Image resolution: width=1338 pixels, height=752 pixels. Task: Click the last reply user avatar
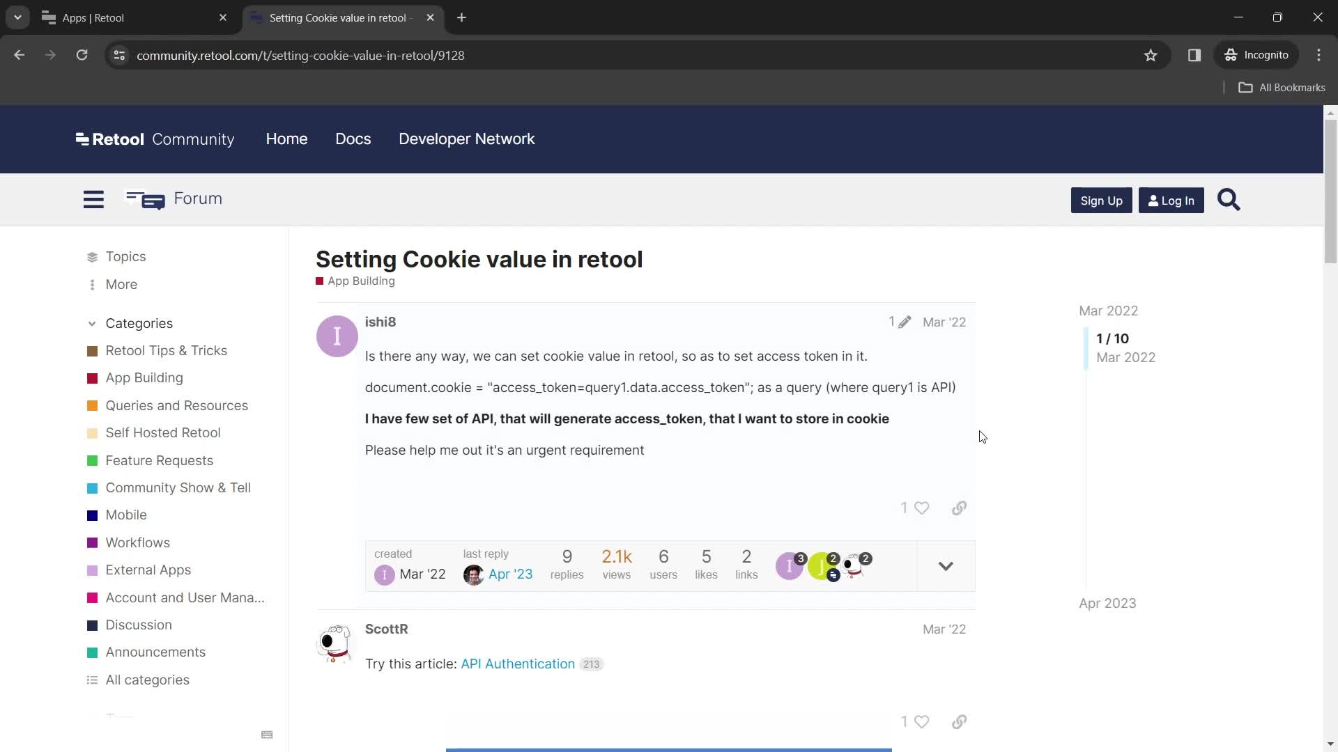point(473,574)
